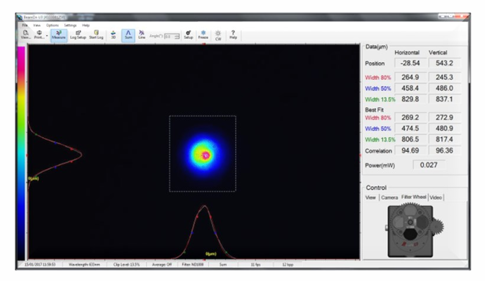
Task: Click the Print toolbar icon
Action: [x=39, y=34]
